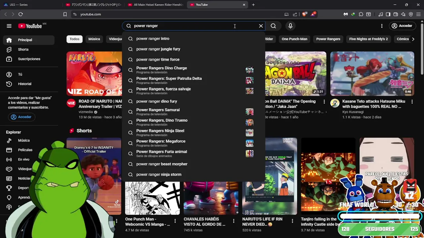Screen dimensions: 424x238
Task: Click the share page icon in address bar
Action: (x=295, y=14)
